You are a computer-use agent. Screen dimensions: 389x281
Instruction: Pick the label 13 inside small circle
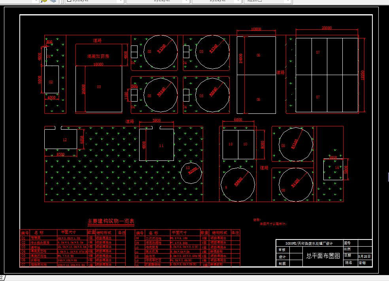pyautogui.click(x=188, y=168)
